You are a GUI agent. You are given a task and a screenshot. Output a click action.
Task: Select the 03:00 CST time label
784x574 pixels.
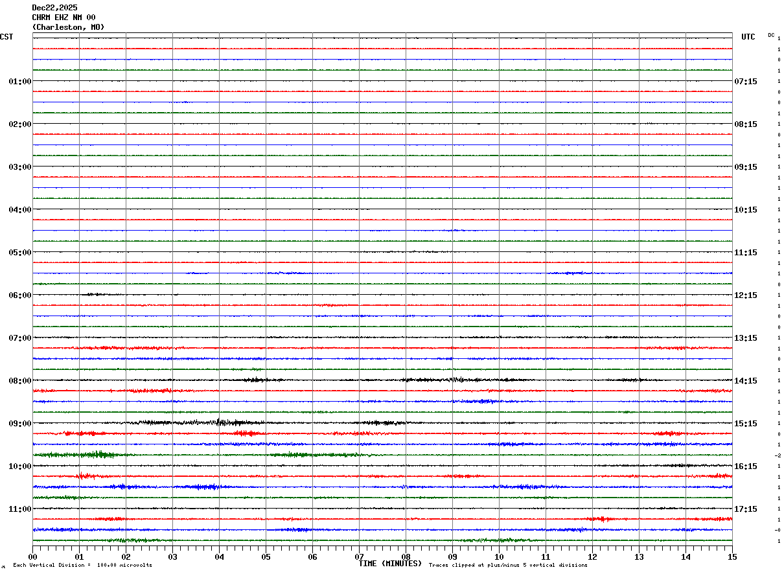tap(20, 167)
